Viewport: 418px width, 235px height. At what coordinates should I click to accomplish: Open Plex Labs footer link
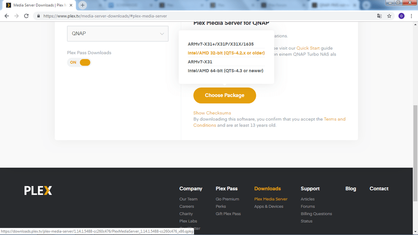[188, 221]
